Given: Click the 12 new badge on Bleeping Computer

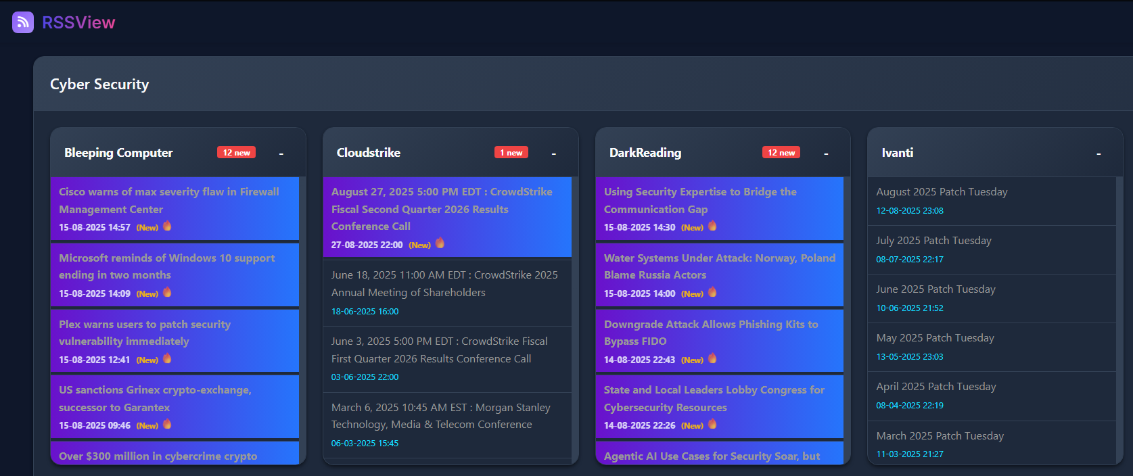Looking at the screenshot, I should coord(236,153).
